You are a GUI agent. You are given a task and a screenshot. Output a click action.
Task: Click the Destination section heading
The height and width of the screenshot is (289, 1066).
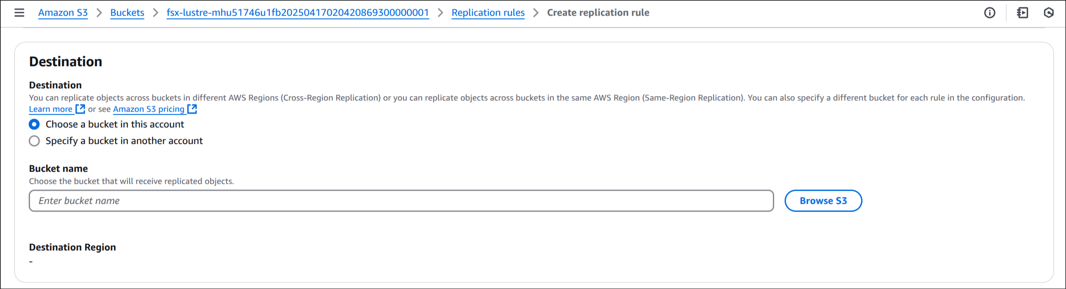[66, 62]
